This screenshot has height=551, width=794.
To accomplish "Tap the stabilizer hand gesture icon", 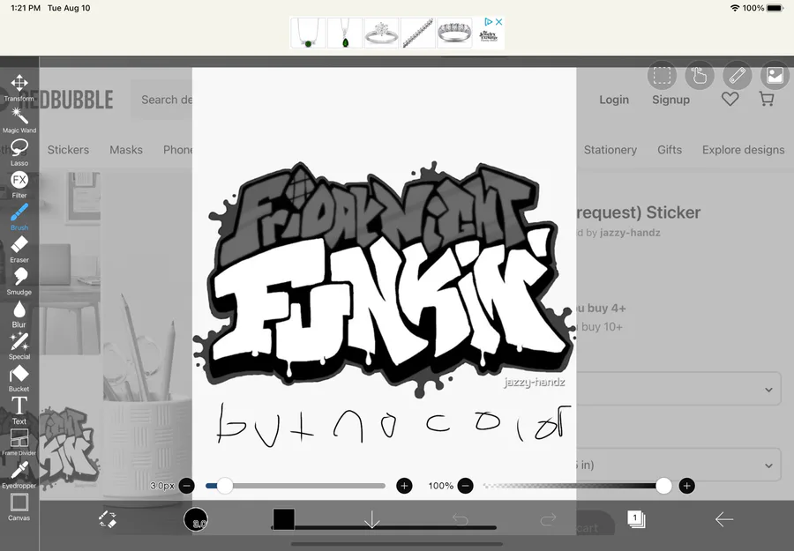I will (x=700, y=76).
